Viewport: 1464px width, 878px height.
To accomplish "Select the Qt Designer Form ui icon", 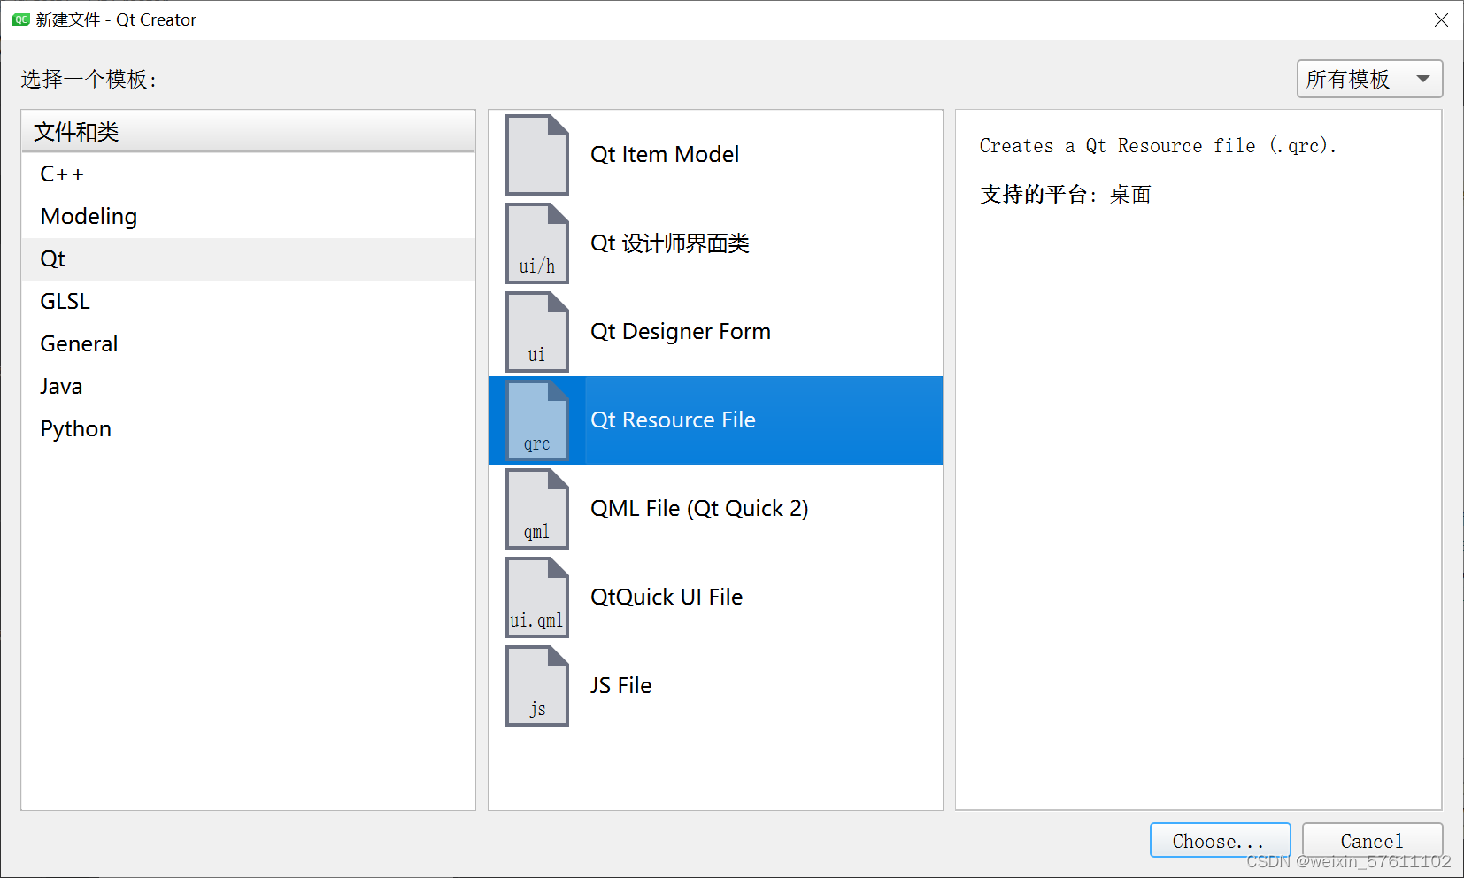I will click(536, 332).
